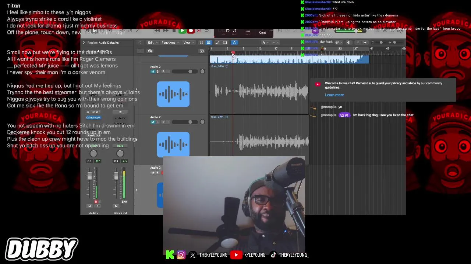Select the titan_2#11 audio region

pyautogui.click(x=259, y=140)
